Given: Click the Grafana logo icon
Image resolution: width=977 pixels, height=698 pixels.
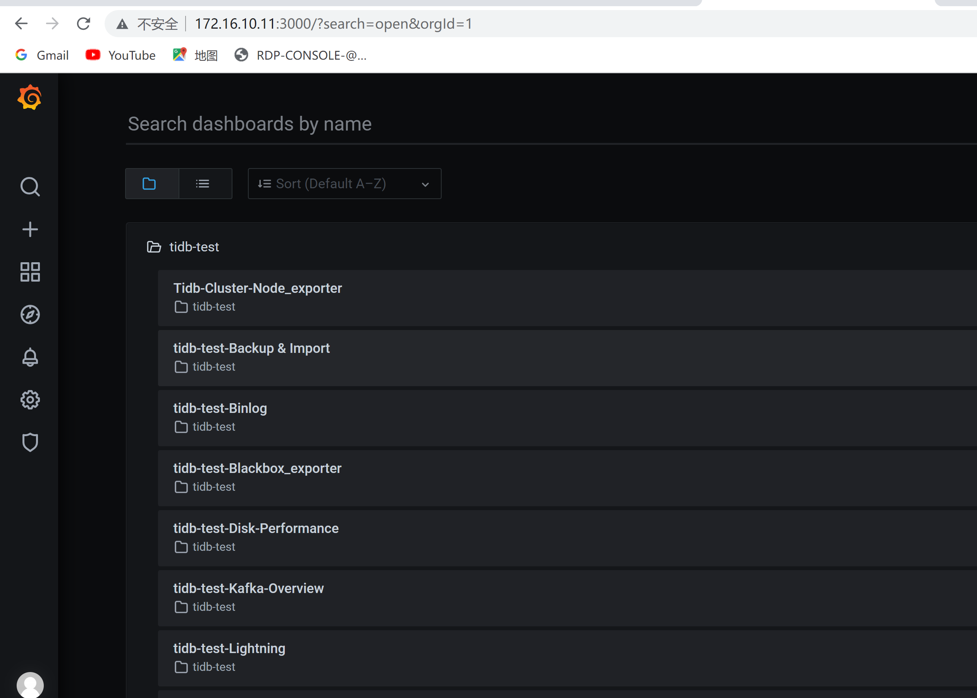Looking at the screenshot, I should tap(30, 99).
